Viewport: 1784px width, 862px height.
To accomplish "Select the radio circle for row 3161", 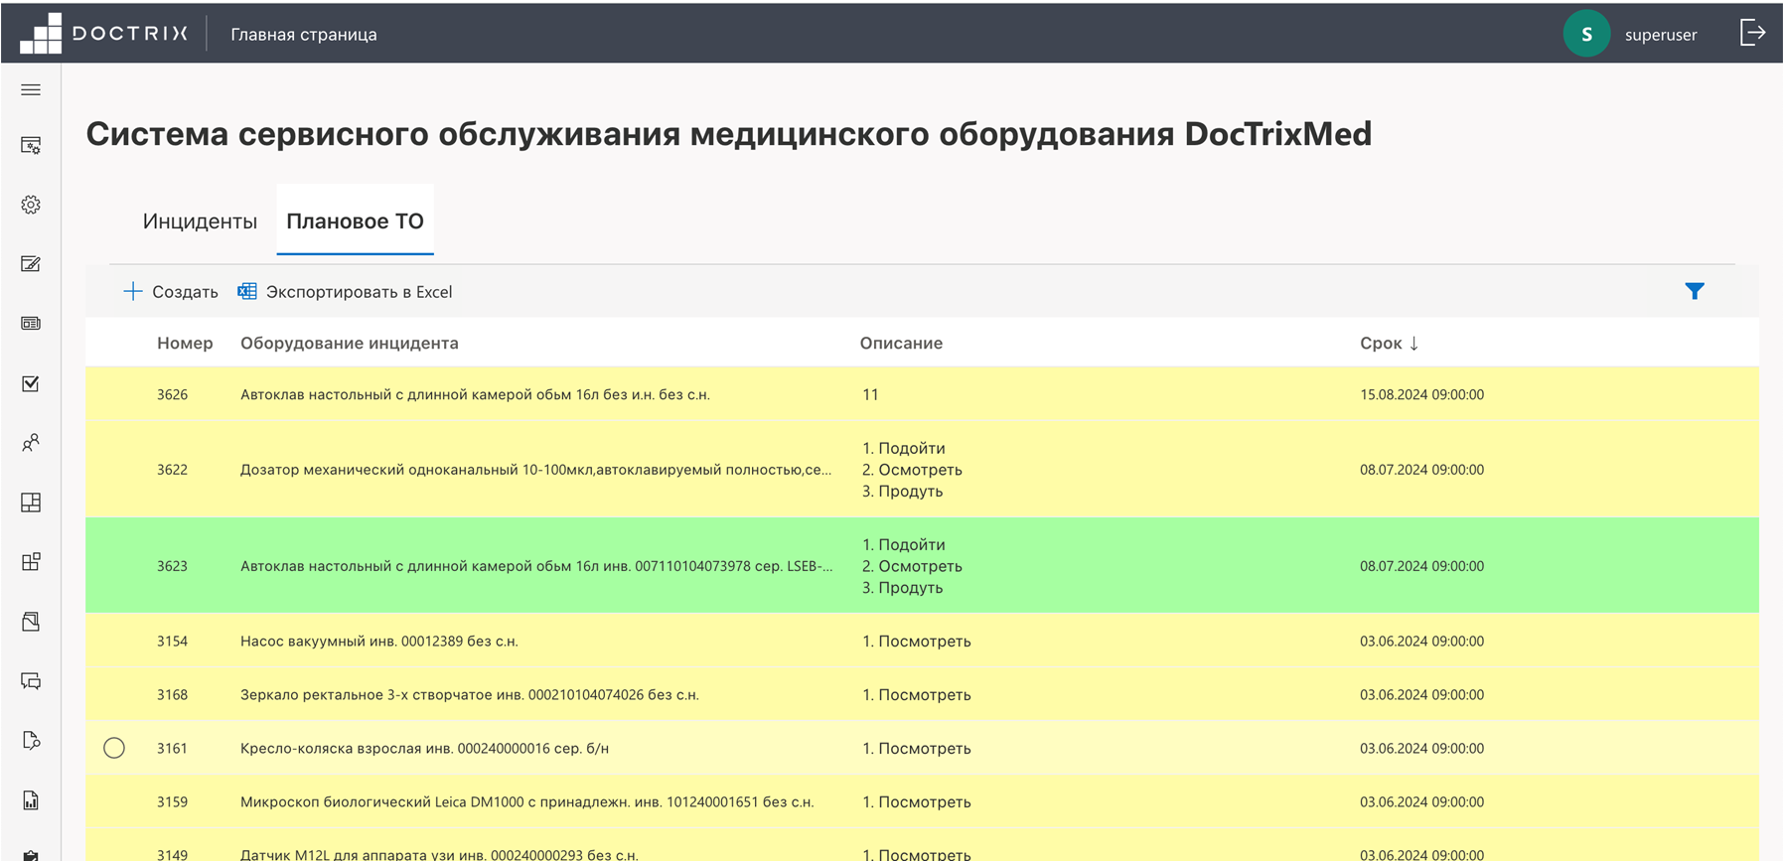I will click(114, 748).
